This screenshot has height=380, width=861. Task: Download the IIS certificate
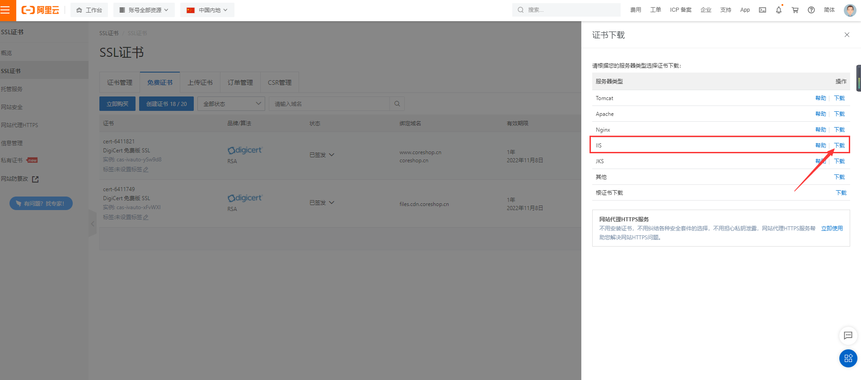[x=839, y=145]
